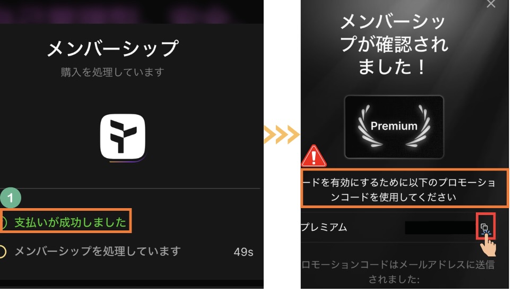Click the white app logo icon

tap(123, 136)
